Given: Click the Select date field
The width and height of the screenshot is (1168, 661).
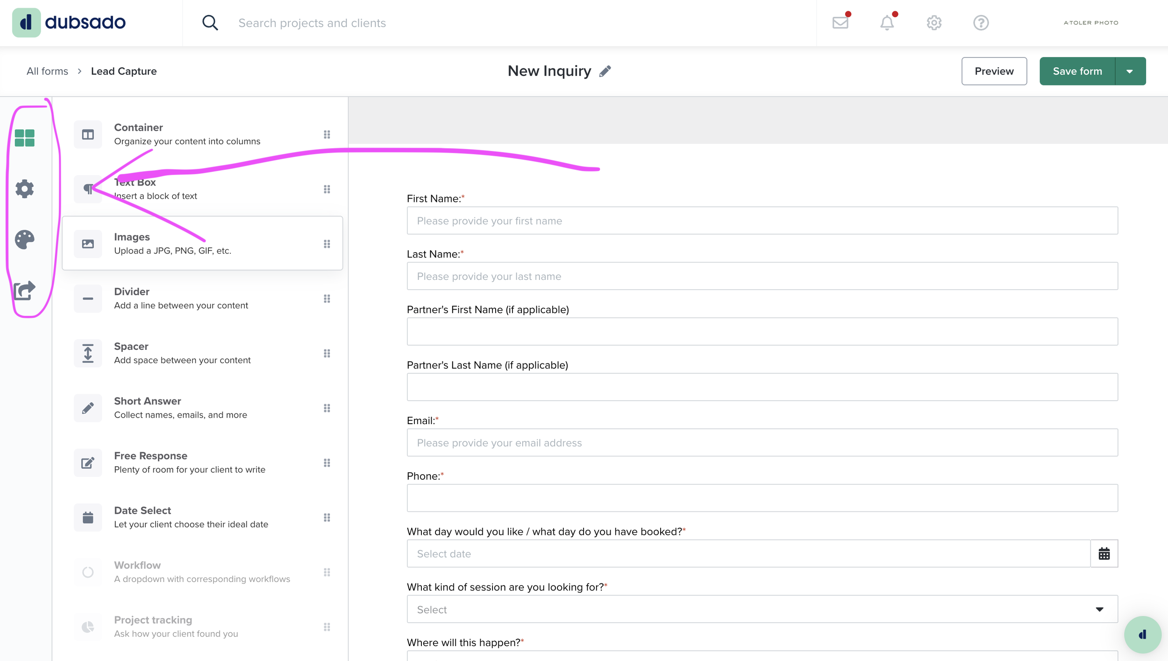Looking at the screenshot, I should pyautogui.click(x=748, y=554).
